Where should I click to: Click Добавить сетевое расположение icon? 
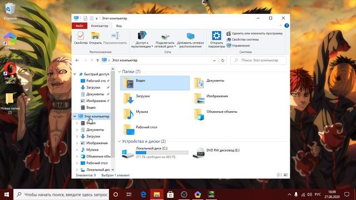(x=190, y=36)
